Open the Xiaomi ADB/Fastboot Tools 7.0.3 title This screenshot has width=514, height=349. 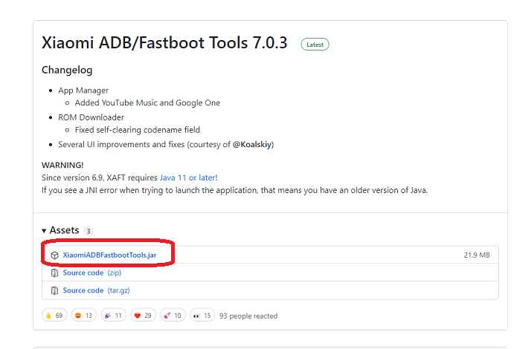tap(164, 42)
